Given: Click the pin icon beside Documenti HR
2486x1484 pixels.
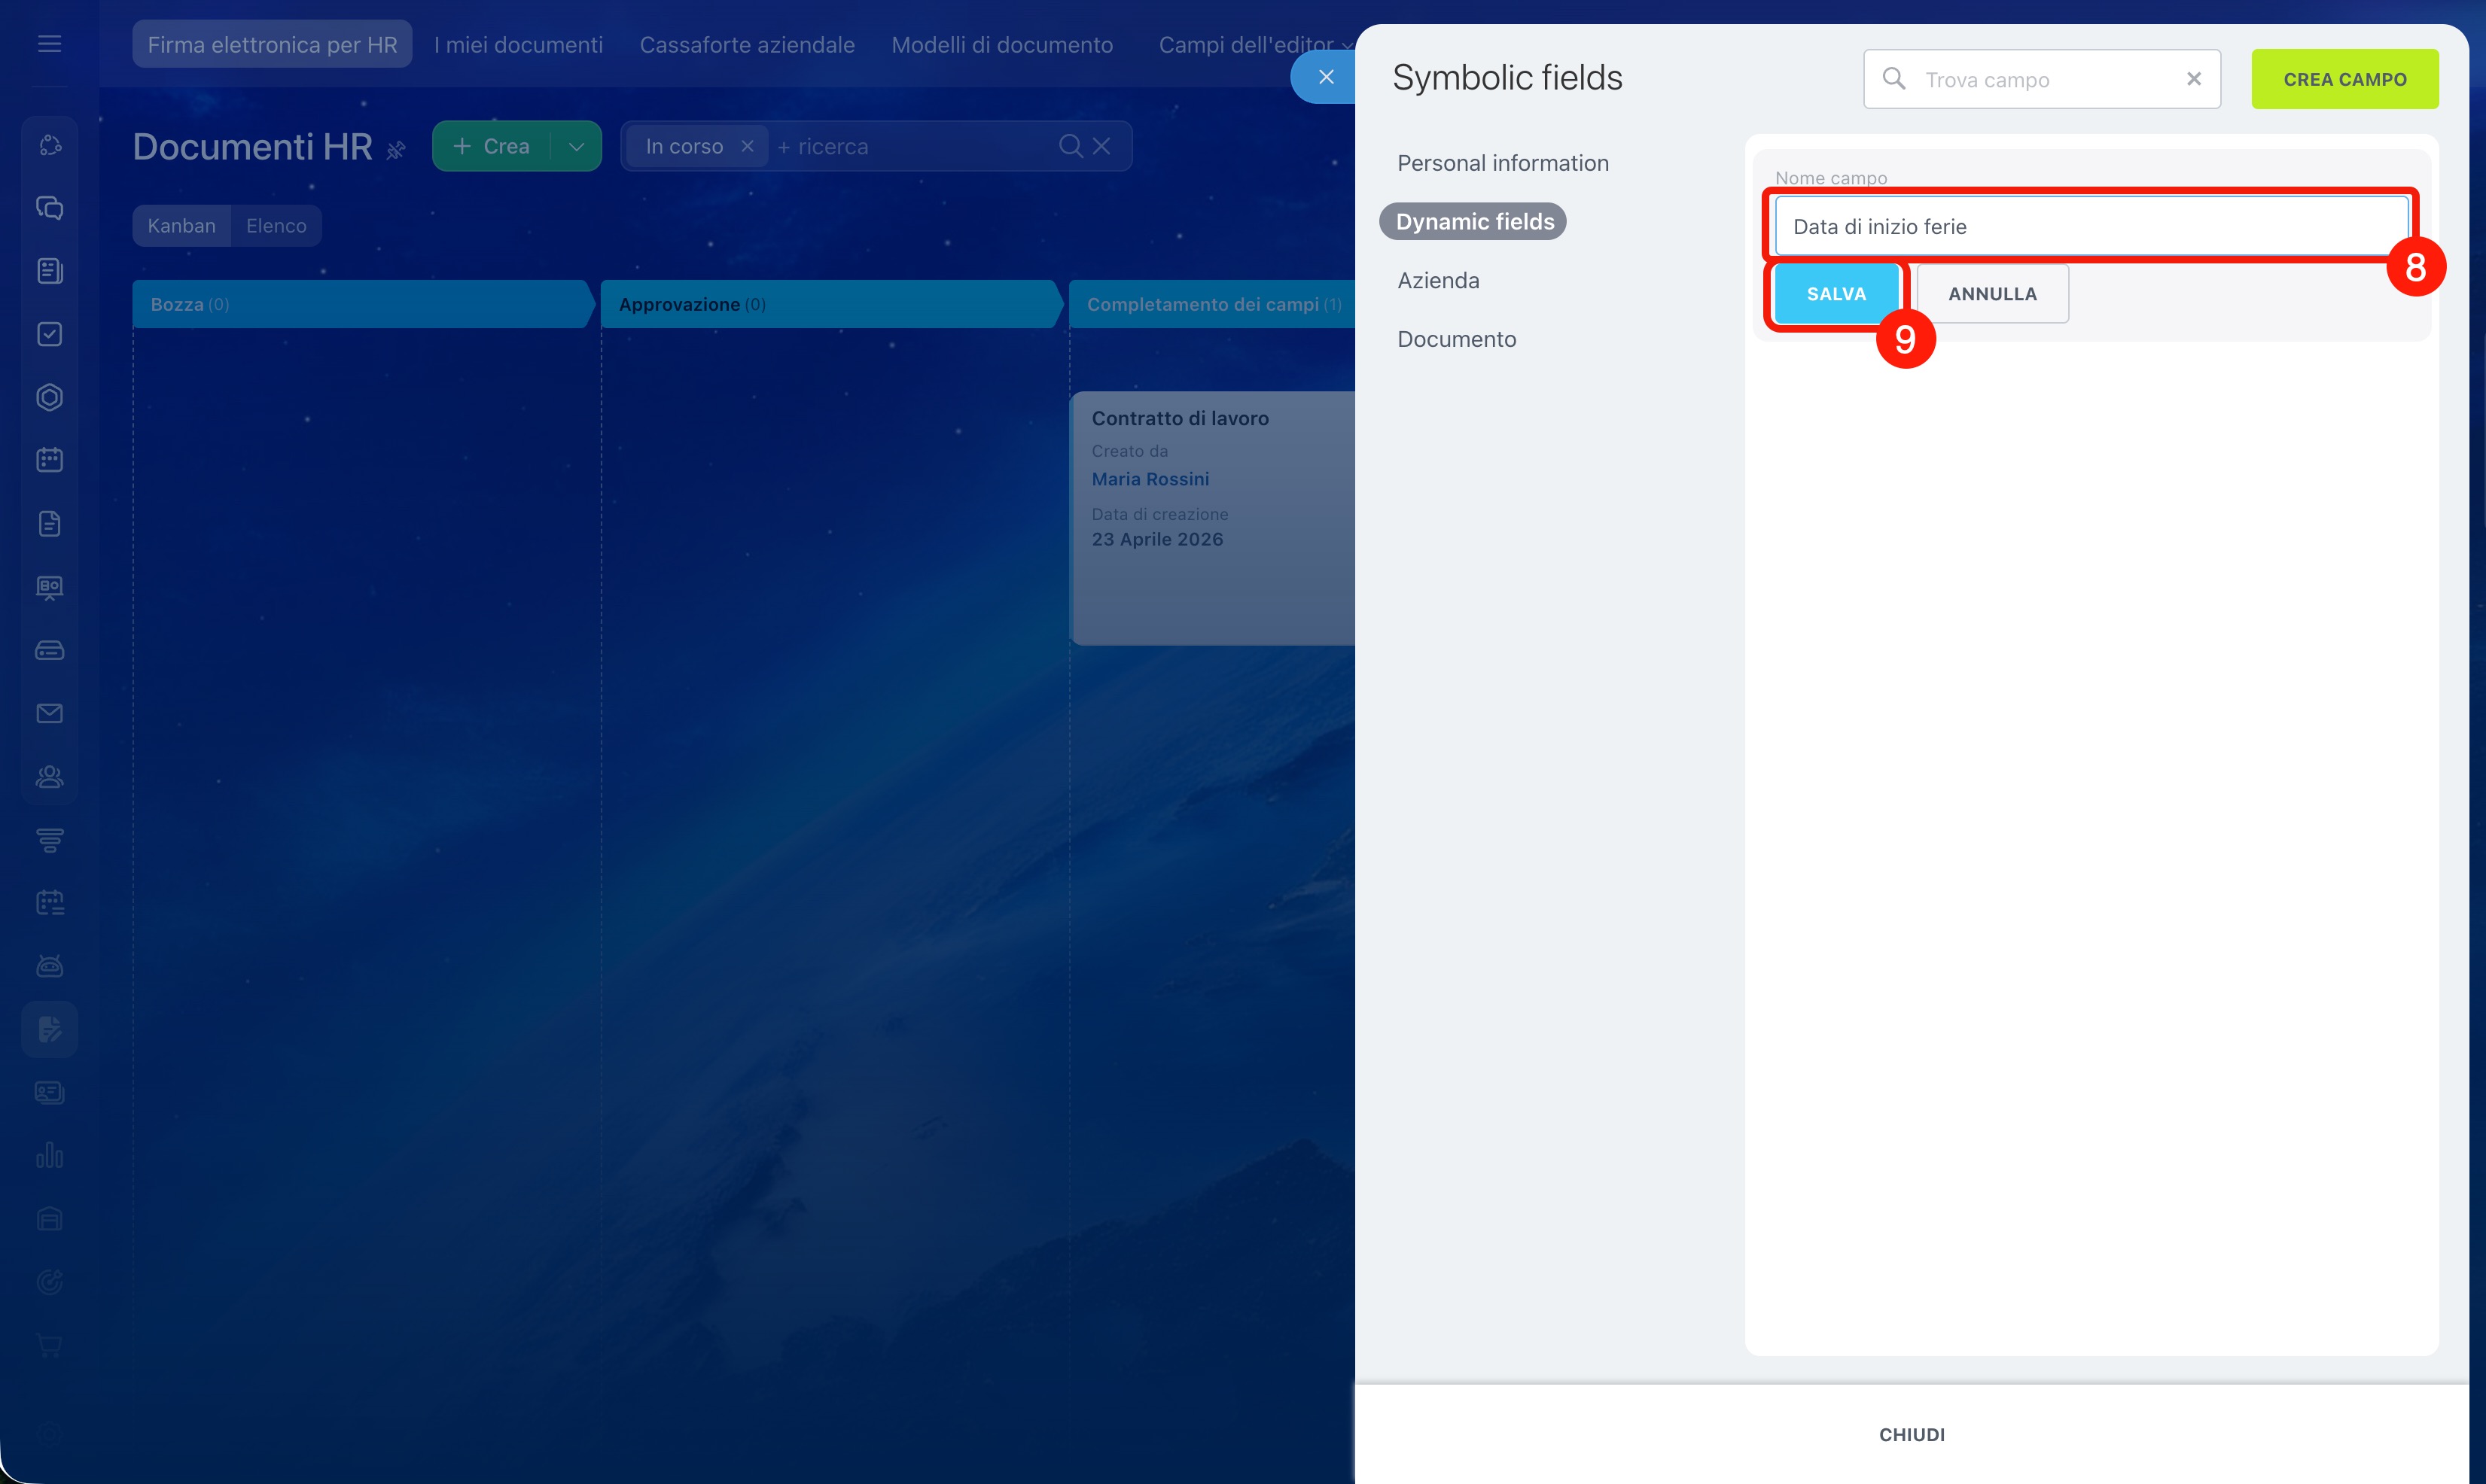Looking at the screenshot, I should [x=396, y=150].
